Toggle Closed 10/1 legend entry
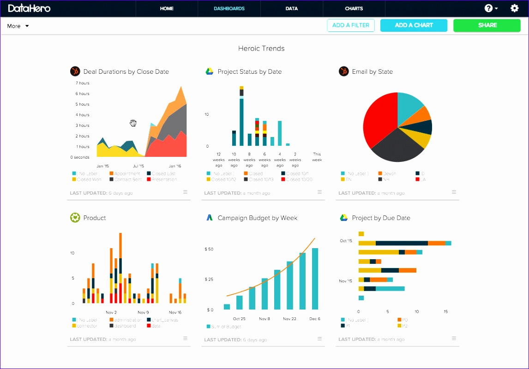 point(295,173)
